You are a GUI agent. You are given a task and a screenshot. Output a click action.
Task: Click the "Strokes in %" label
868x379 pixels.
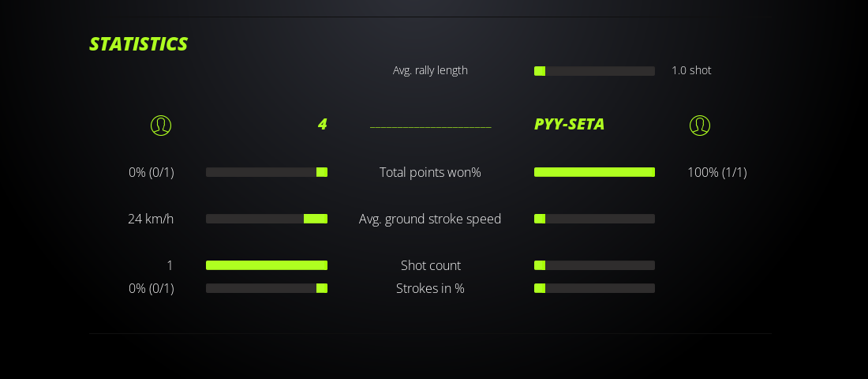(x=430, y=288)
